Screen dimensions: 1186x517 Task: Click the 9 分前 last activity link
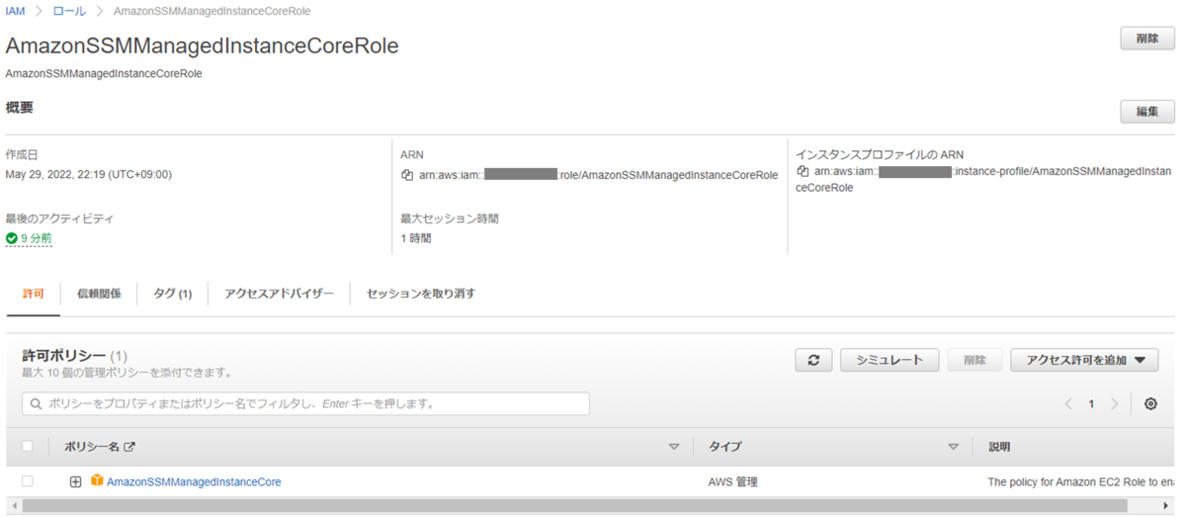point(37,238)
